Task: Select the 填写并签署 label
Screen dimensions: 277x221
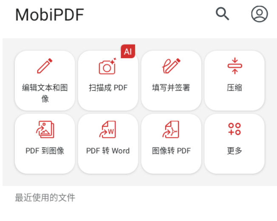Action: [171, 88]
